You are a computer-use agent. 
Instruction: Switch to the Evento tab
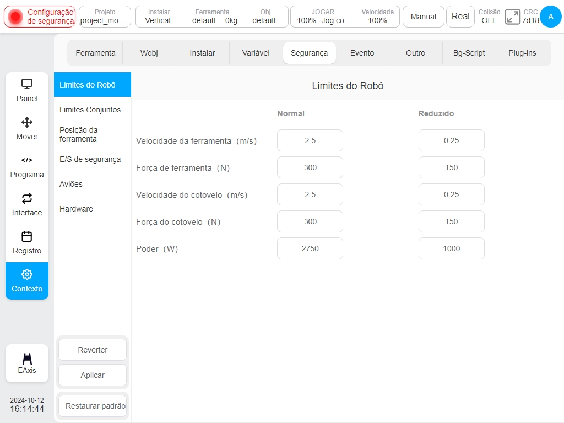click(x=362, y=53)
